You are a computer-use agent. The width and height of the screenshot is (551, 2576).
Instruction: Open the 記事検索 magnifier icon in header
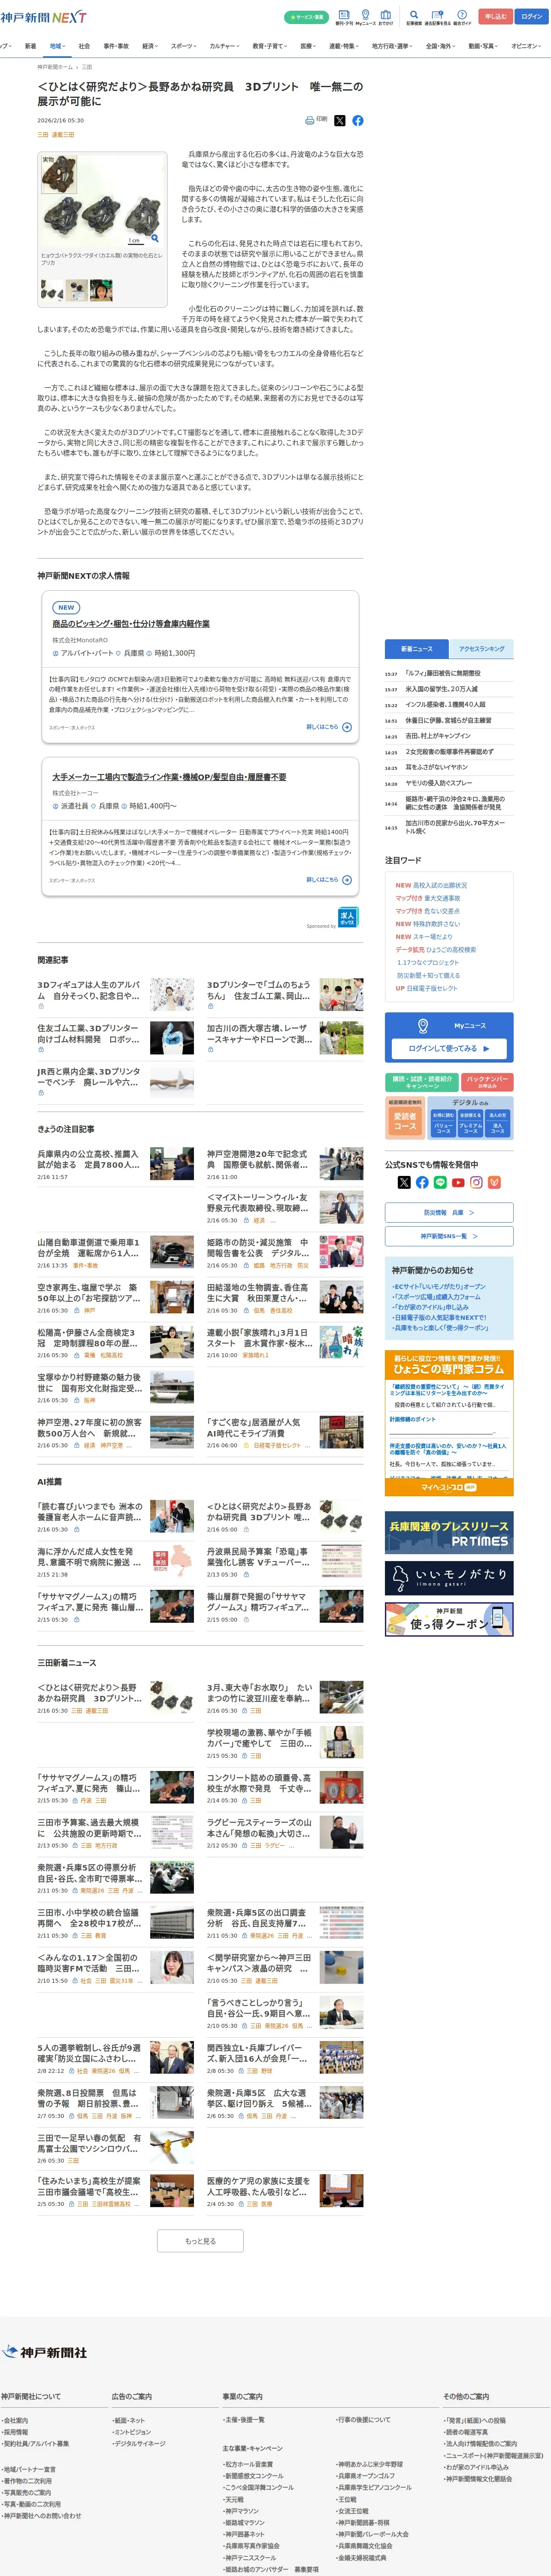click(414, 17)
